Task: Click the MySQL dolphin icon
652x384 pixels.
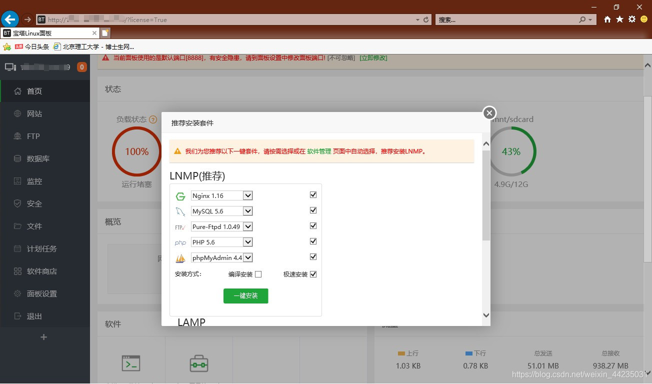Action: pos(180,211)
